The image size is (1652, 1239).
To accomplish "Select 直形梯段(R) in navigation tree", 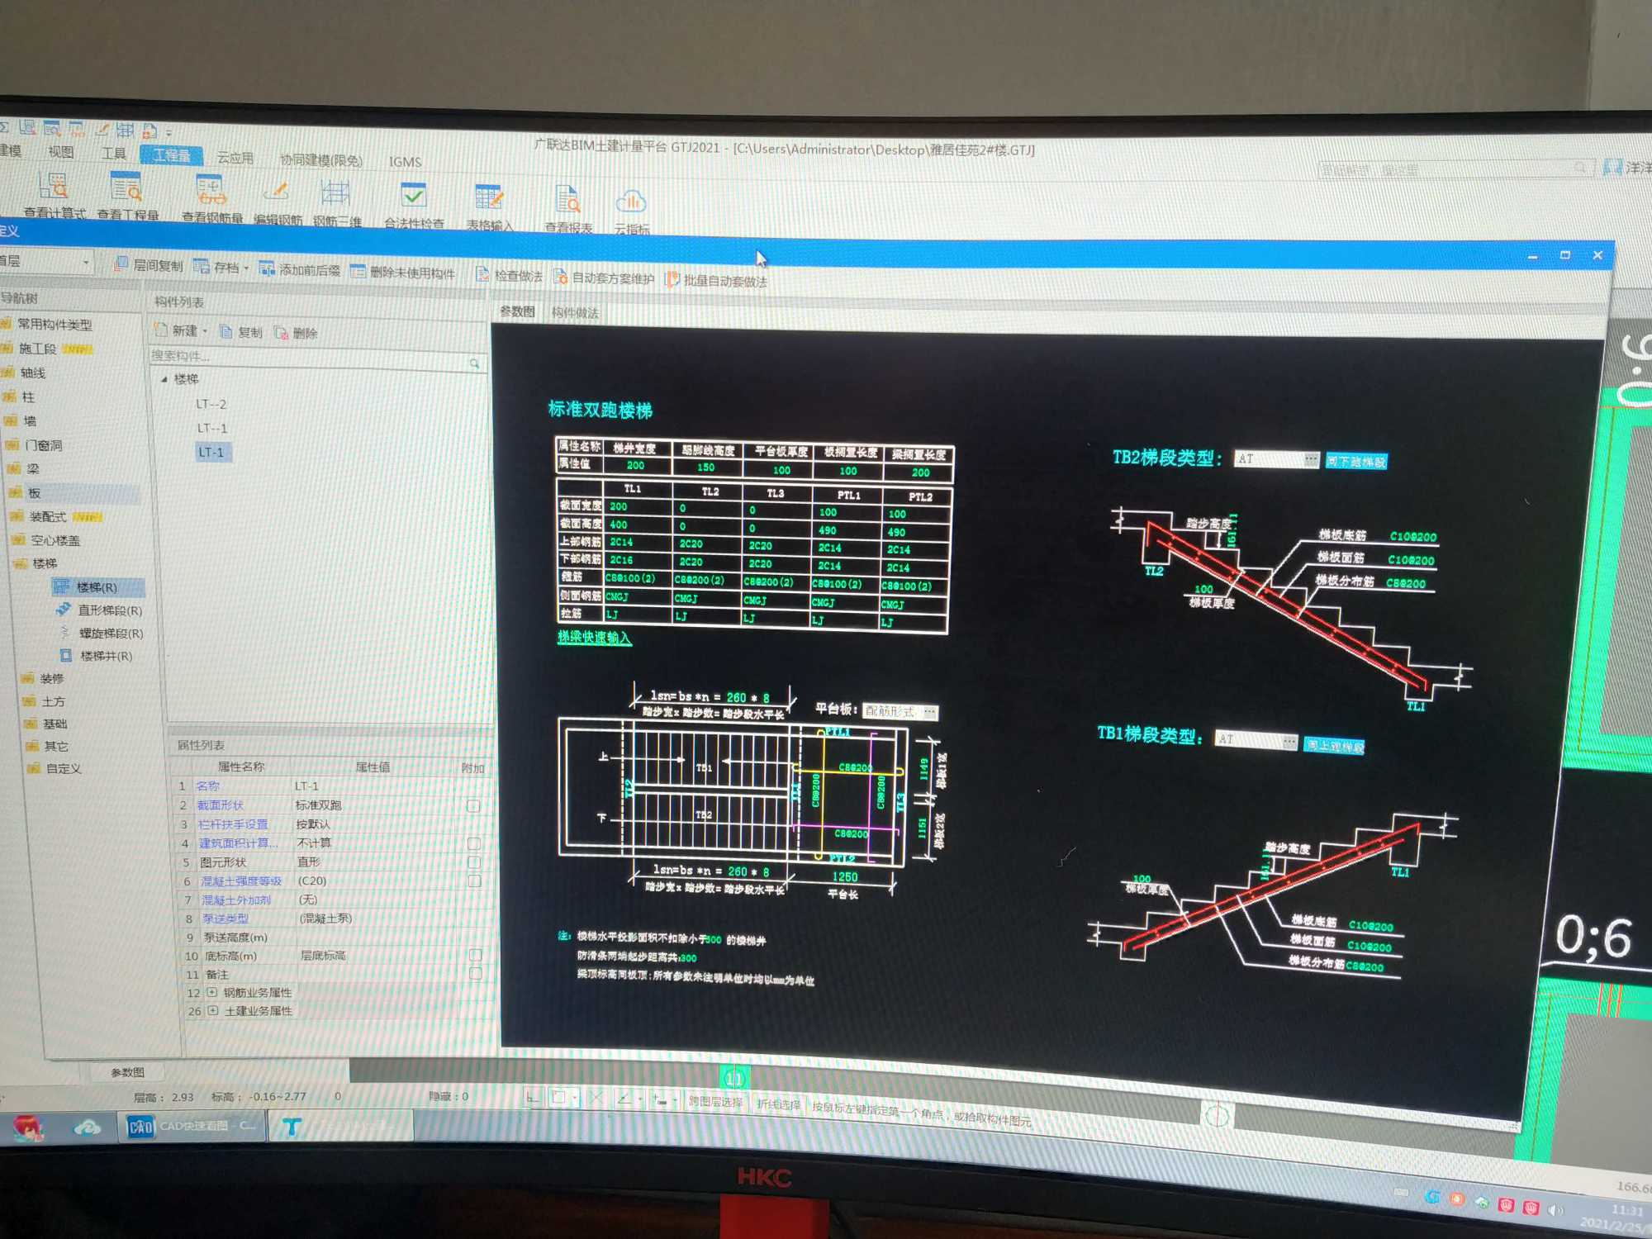I will point(99,610).
